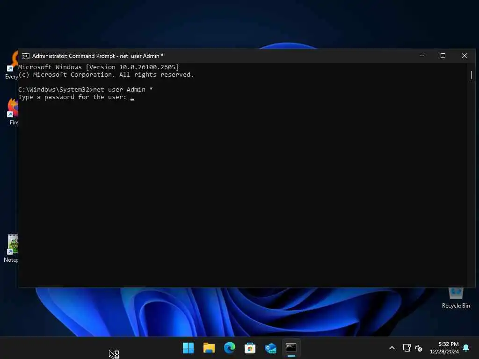479x359 pixels.
Task: Select the Notepad++ desktop shortcut
Action: tap(11, 249)
